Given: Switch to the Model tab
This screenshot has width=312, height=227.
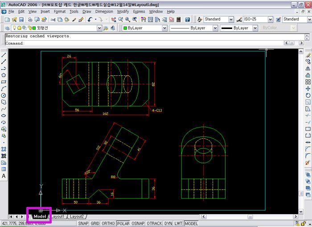Looking at the screenshot, I should pyautogui.click(x=40, y=216).
